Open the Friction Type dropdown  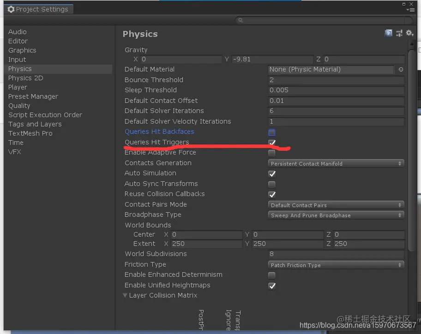(x=336, y=265)
